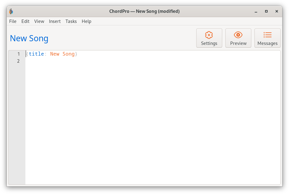
Task: Expand the View menu
Action: point(39,21)
